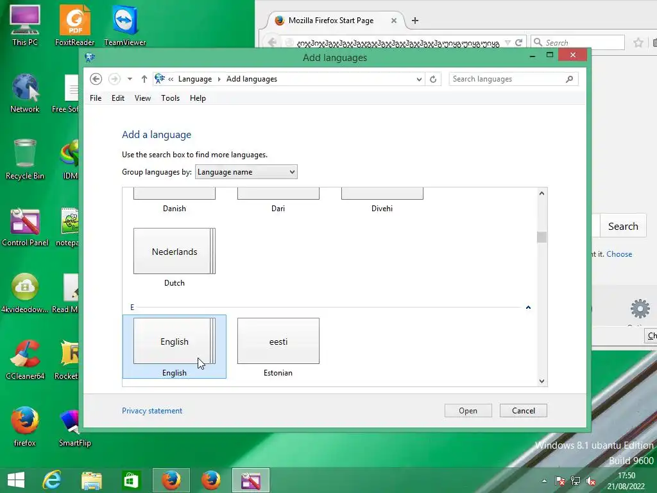657x493 pixels.
Task: Click the Add languages title bar icon
Action: (90, 57)
